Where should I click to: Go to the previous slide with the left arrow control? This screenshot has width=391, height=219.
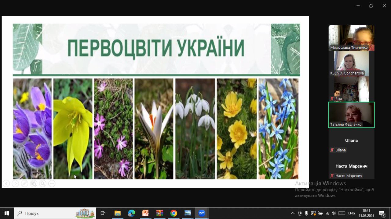pyautogui.click(x=6, y=184)
